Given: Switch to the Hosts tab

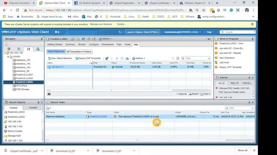Looking at the screenshot, I should tap(127, 45).
